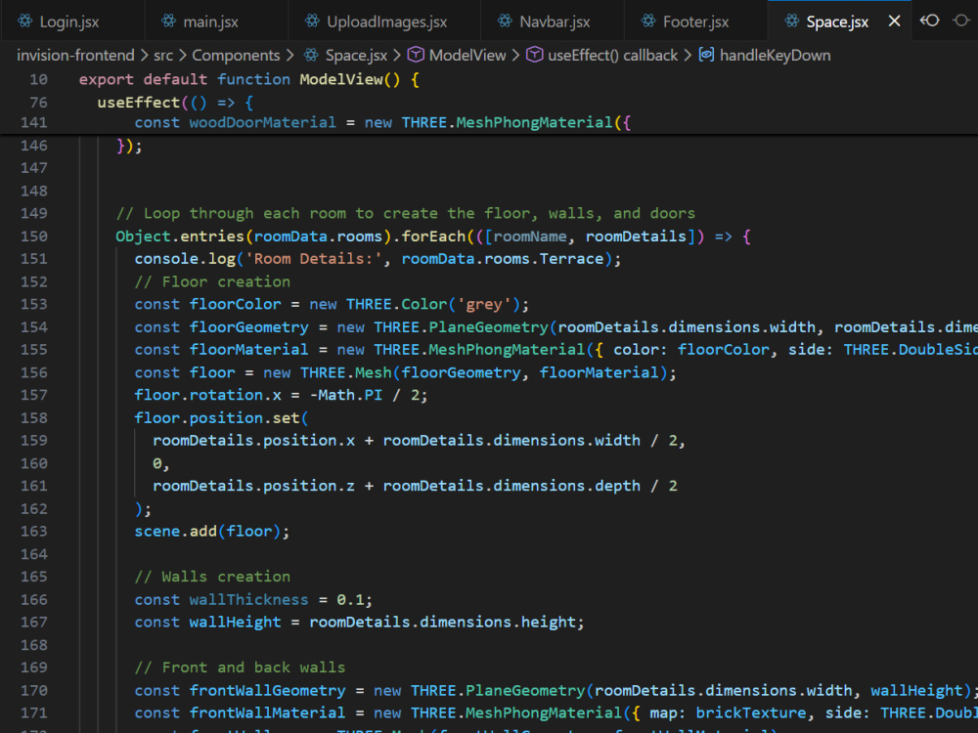Open useEffect() callback breadcrumb
Screen dimensions: 978x733
click(x=612, y=56)
